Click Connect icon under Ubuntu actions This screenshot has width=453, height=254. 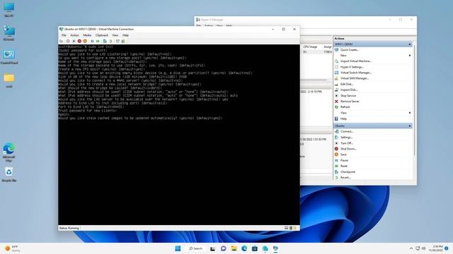pos(336,131)
